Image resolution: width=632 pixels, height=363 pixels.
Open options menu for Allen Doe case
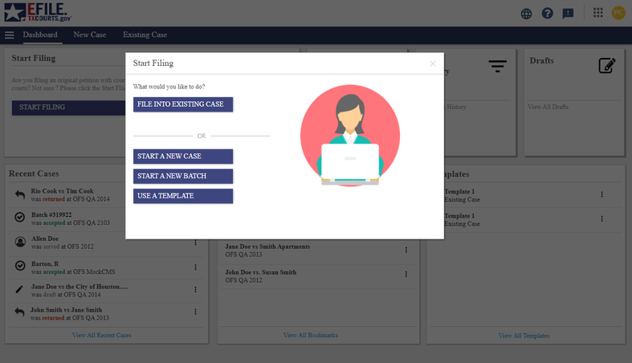coord(195,243)
